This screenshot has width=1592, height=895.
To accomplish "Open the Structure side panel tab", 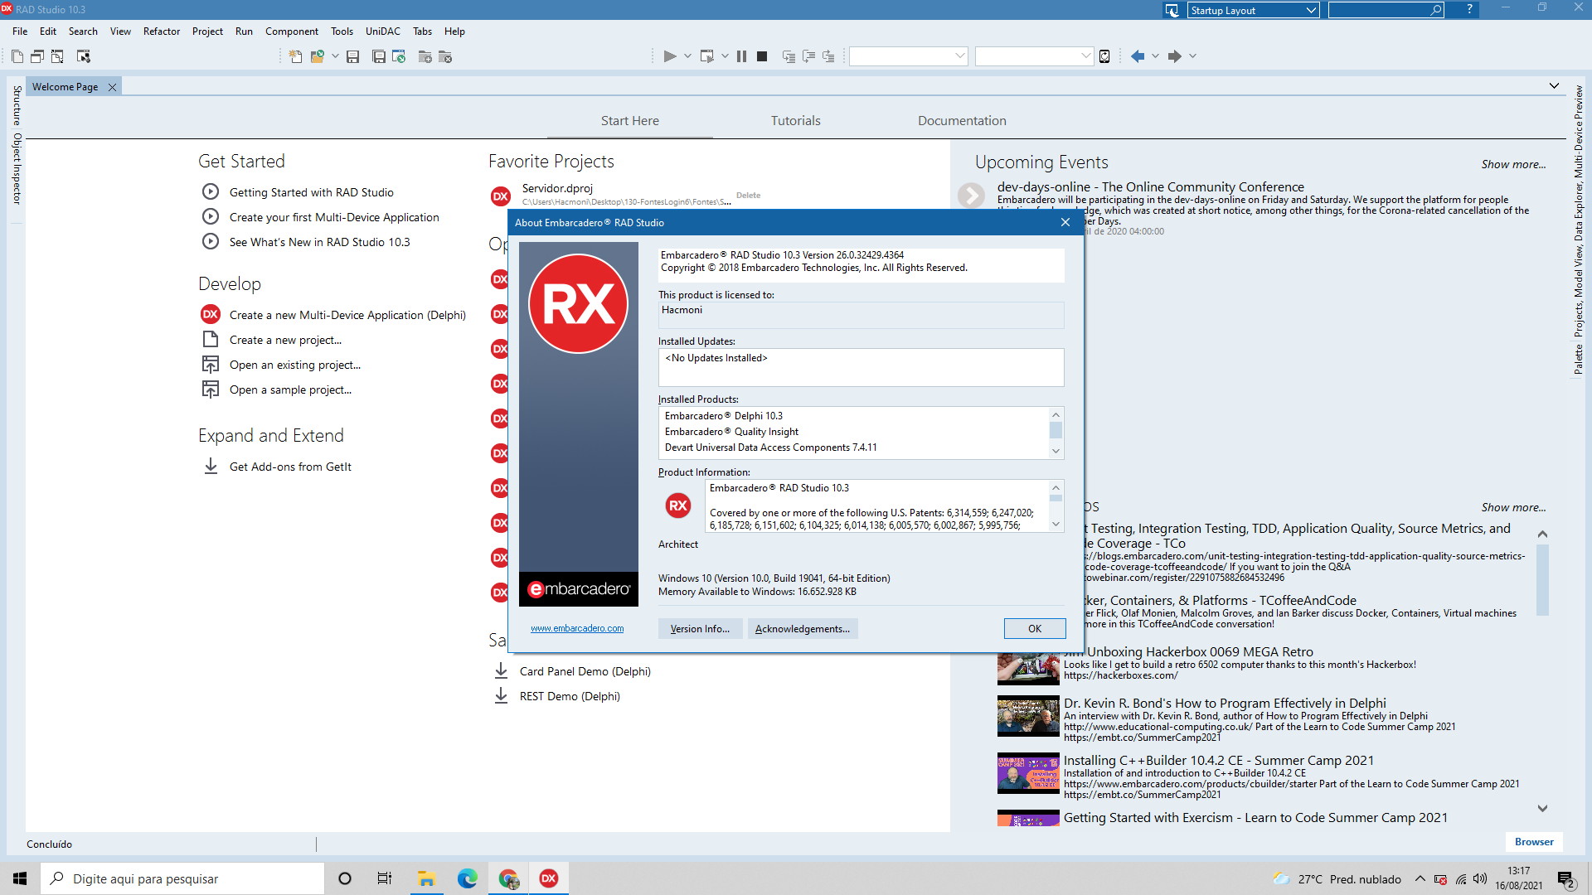I will point(17,105).
